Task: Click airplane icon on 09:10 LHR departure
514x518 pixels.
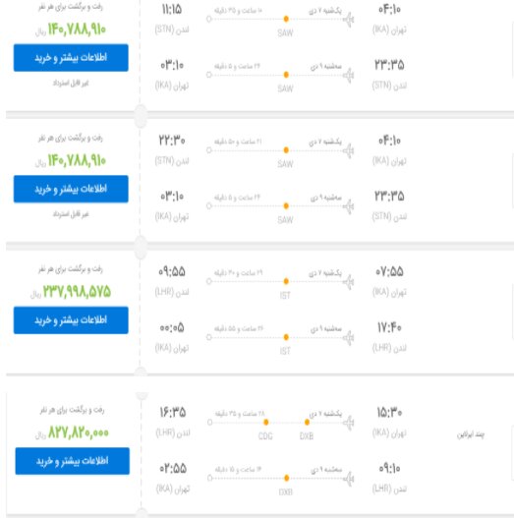Action: (349, 479)
